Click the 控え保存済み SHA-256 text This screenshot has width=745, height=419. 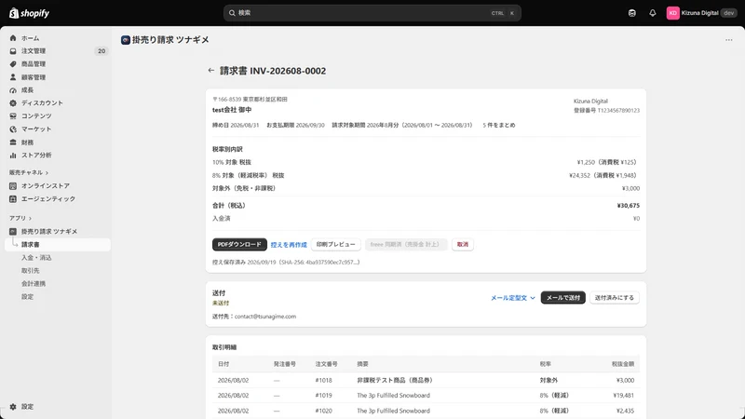[x=286, y=263]
